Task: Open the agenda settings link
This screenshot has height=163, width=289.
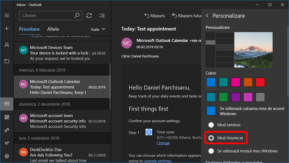Action: [x=157, y=161]
